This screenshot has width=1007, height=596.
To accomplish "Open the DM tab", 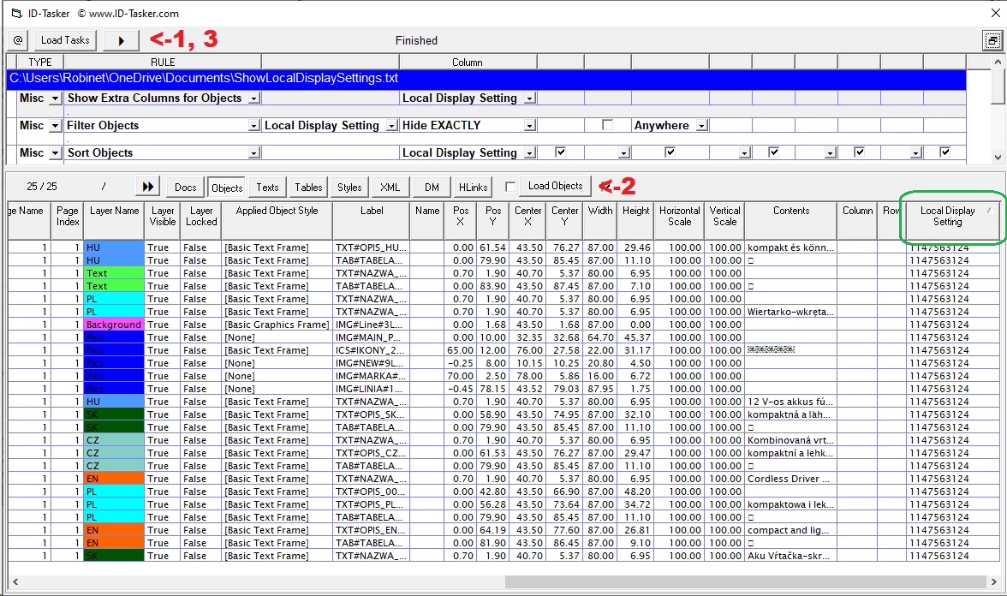I will [432, 188].
